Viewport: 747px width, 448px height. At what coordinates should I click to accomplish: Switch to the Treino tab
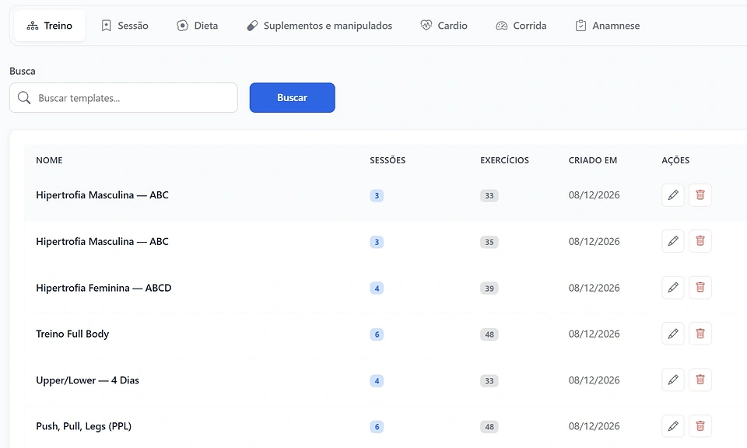(50, 26)
